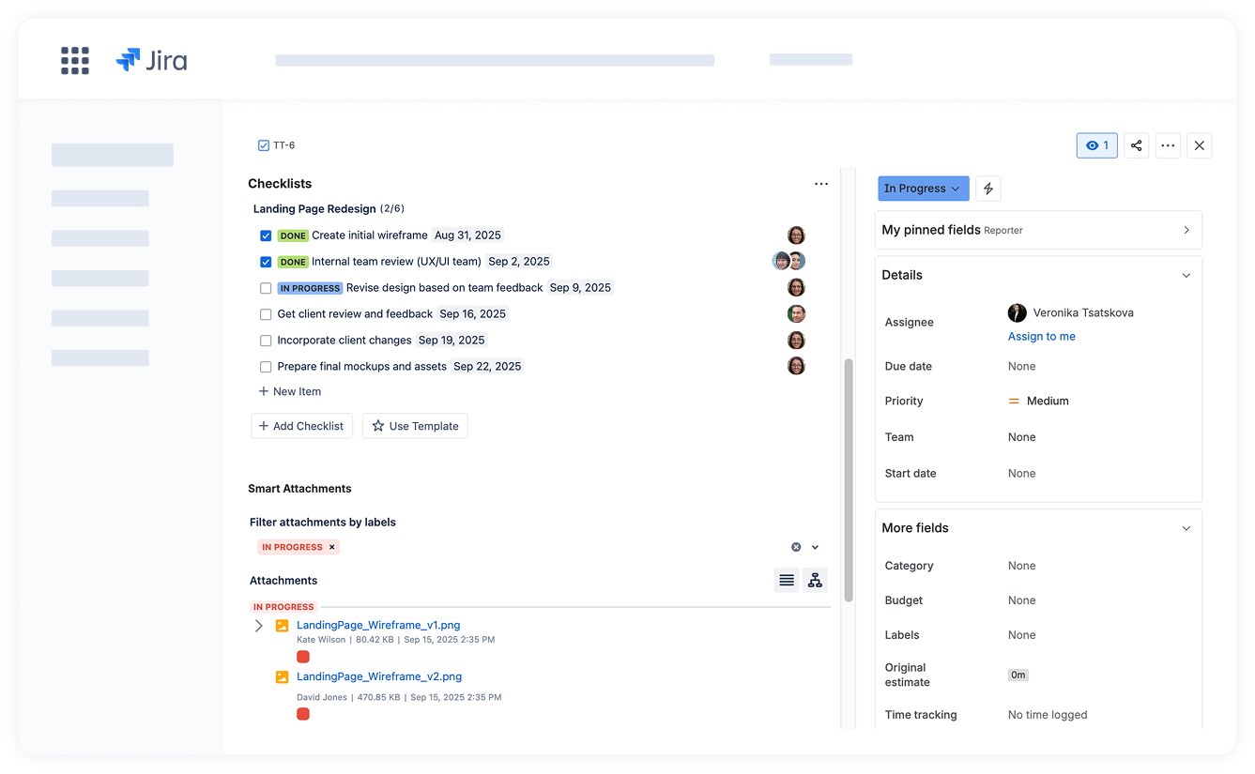The image size is (1255, 774).
Task: Open the Checklists section ellipsis menu
Action: [821, 184]
